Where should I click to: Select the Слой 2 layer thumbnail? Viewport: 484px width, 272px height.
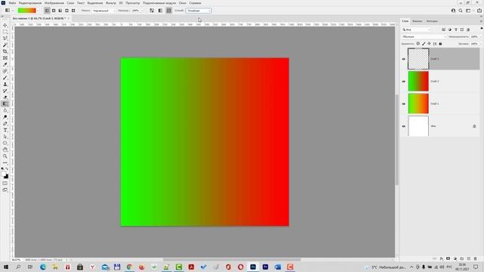tap(418, 81)
